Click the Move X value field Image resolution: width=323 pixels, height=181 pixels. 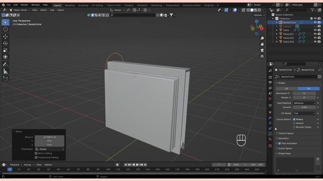(49, 137)
